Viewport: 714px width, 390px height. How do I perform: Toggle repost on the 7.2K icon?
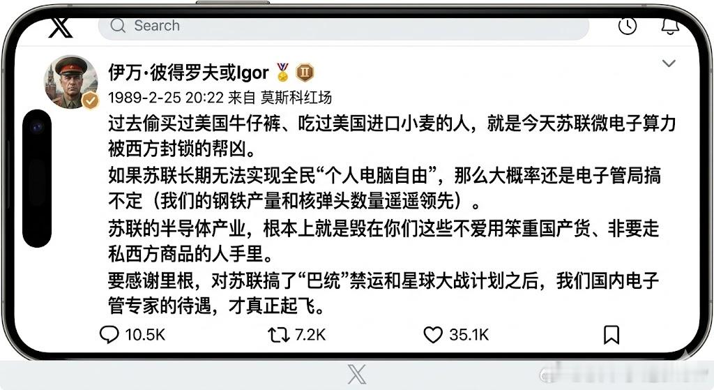pyautogui.click(x=296, y=335)
